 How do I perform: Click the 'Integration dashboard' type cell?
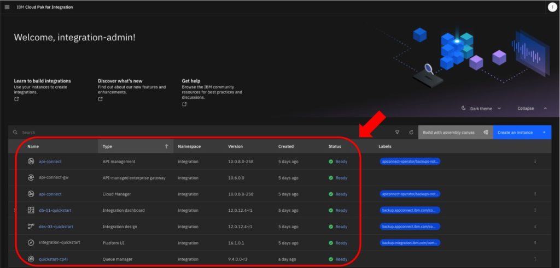(x=124, y=210)
